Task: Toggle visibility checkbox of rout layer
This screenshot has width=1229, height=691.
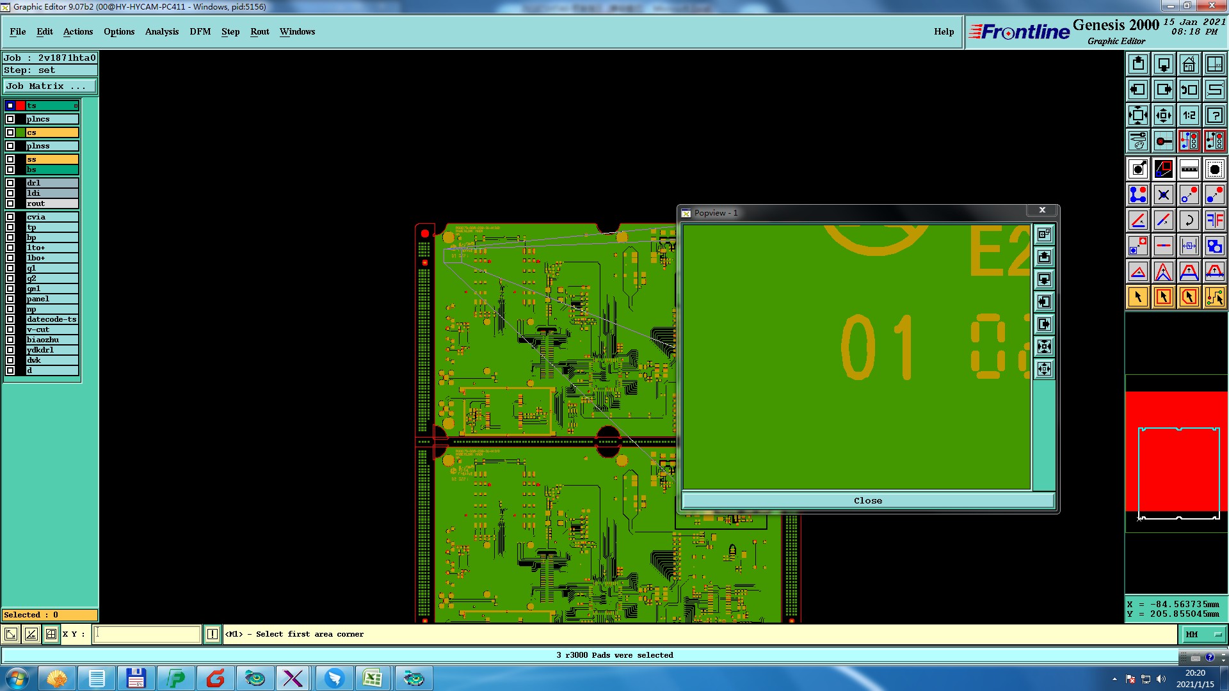Action: point(10,203)
